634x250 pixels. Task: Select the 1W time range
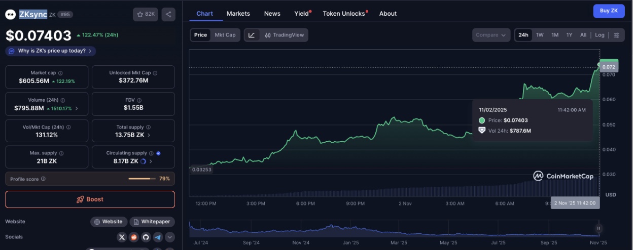pos(540,35)
